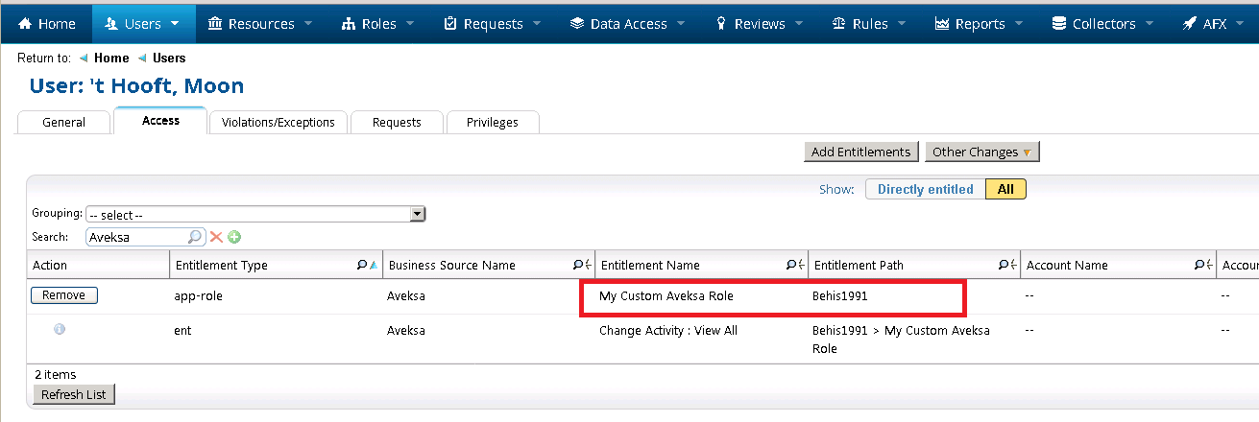Image resolution: width=1259 pixels, height=422 pixels.
Task: Open the Grouping select dropdown
Action: 255,215
